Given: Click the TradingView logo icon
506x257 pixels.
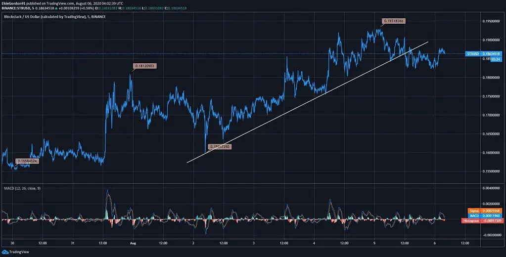Looking at the screenshot, I should click(5, 252).
